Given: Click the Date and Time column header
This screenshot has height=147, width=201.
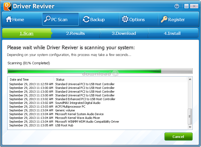Looking at the screenshot, I should (31, 80).
